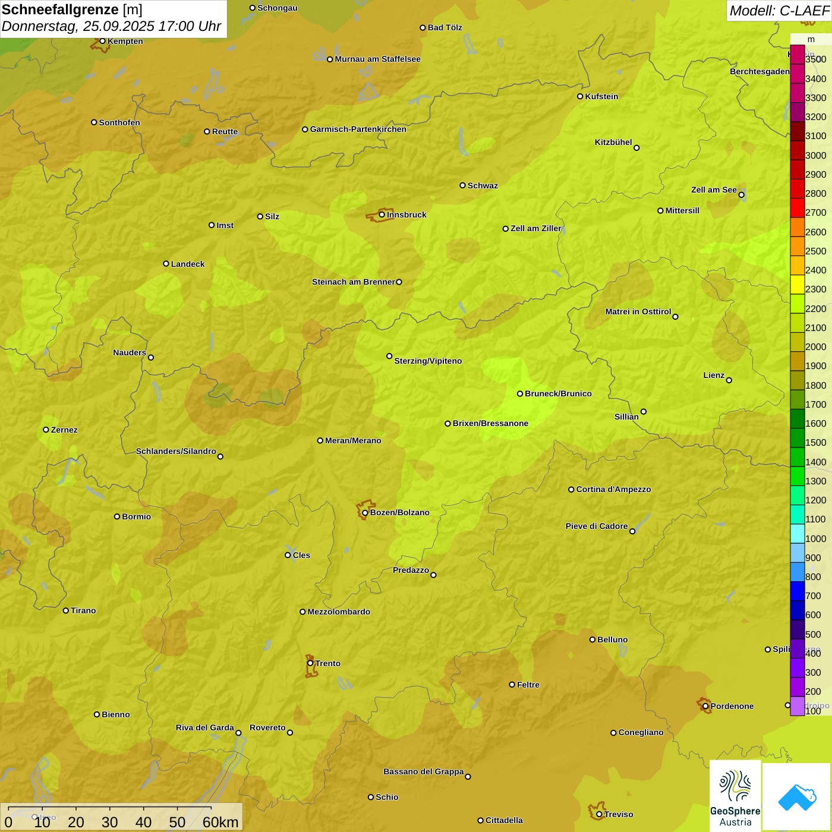The height and width of the screenshot is (832, 832).
Task: Click the Bormio location dot
Action: click(x=117, y=516)
